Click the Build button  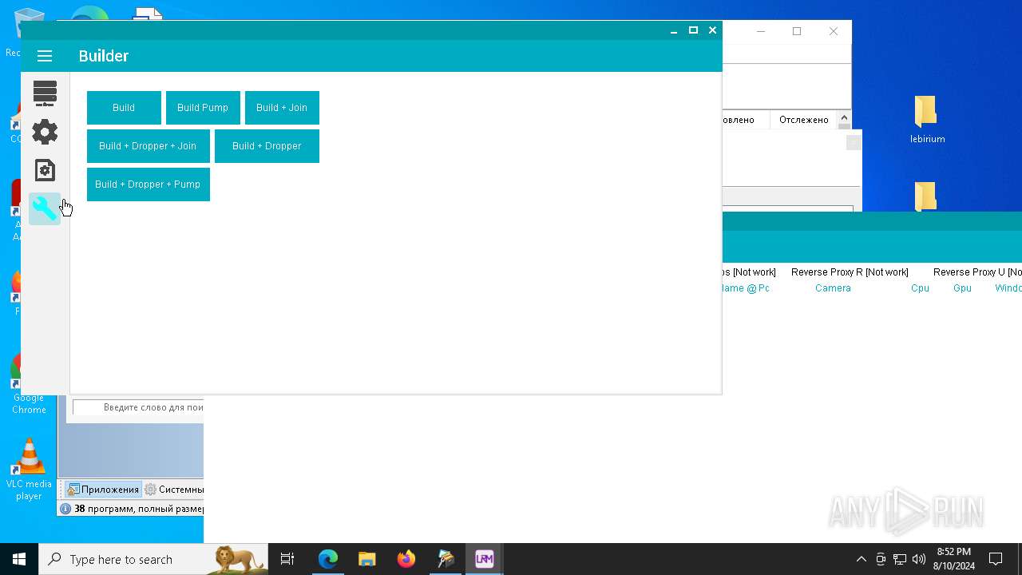(x=124, y=108)
